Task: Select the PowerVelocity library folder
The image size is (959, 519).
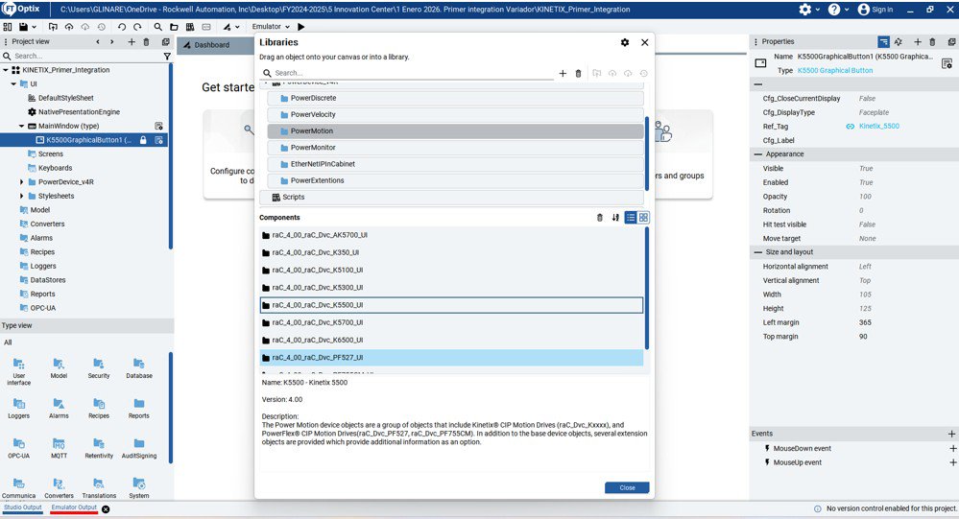Action: (456, 114)
